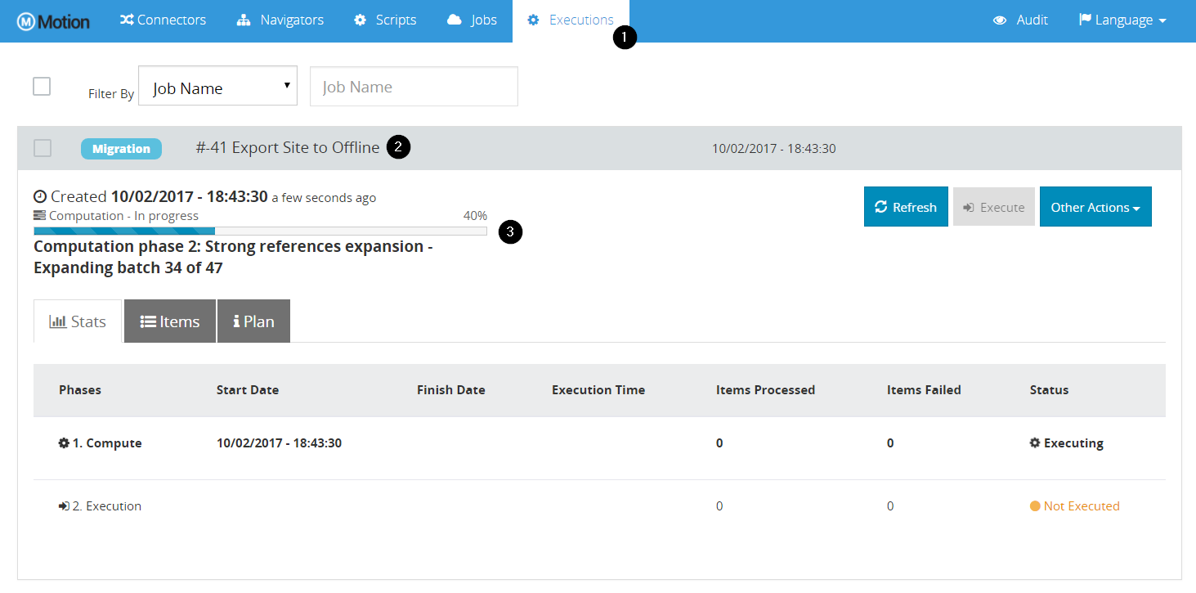1196x593 pixels.
Task: Tick the select-all checkbox beside Filter By
Action: 42,86
